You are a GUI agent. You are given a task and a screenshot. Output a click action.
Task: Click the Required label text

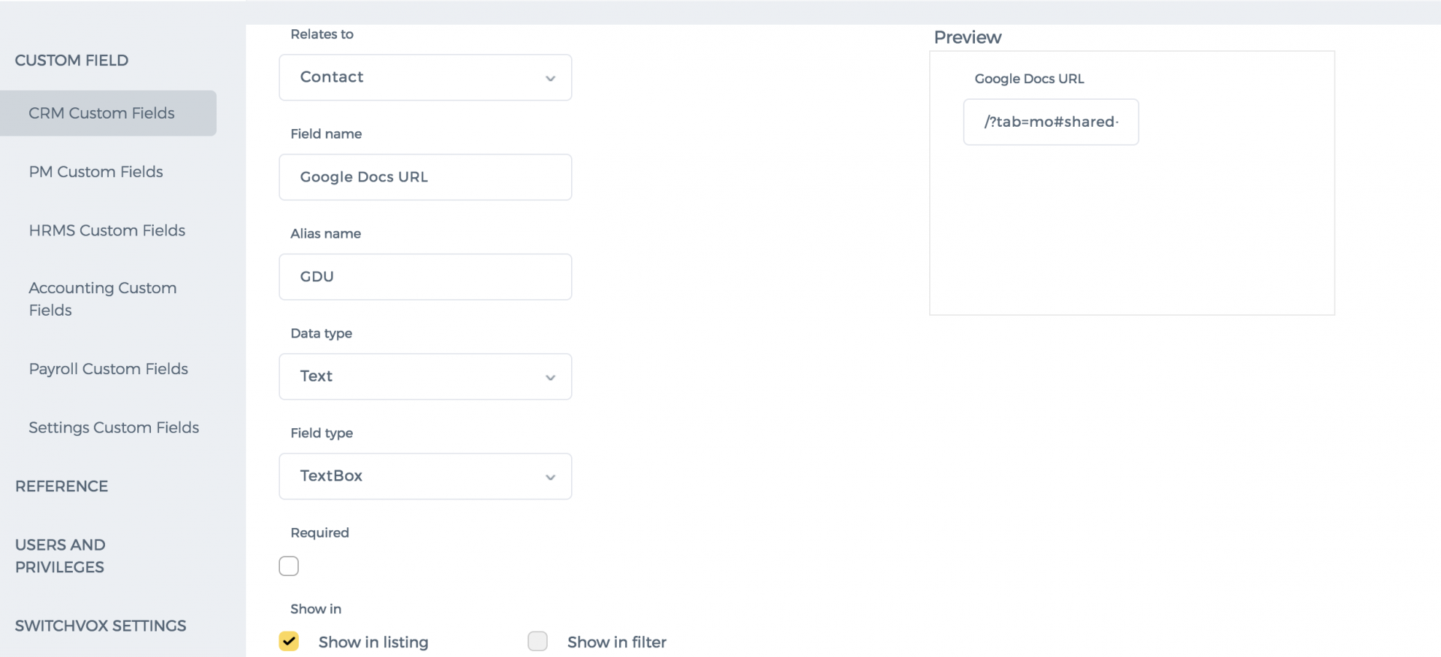(x=320, y=533)
